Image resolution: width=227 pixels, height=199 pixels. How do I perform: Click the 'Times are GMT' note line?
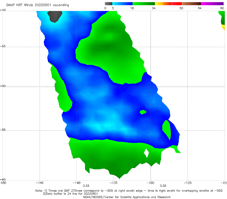129,191
